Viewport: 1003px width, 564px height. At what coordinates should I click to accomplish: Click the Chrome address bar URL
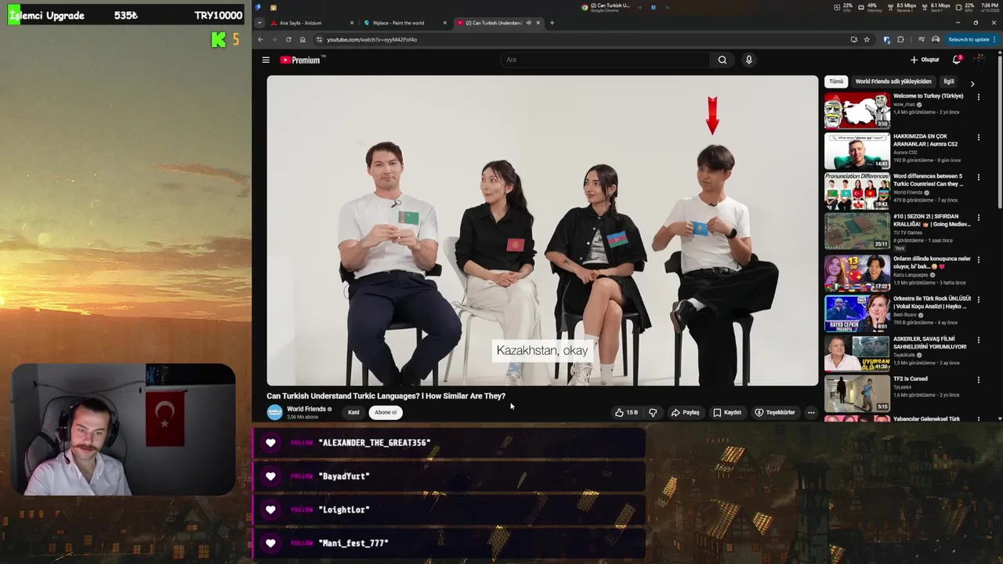(371, 39)
